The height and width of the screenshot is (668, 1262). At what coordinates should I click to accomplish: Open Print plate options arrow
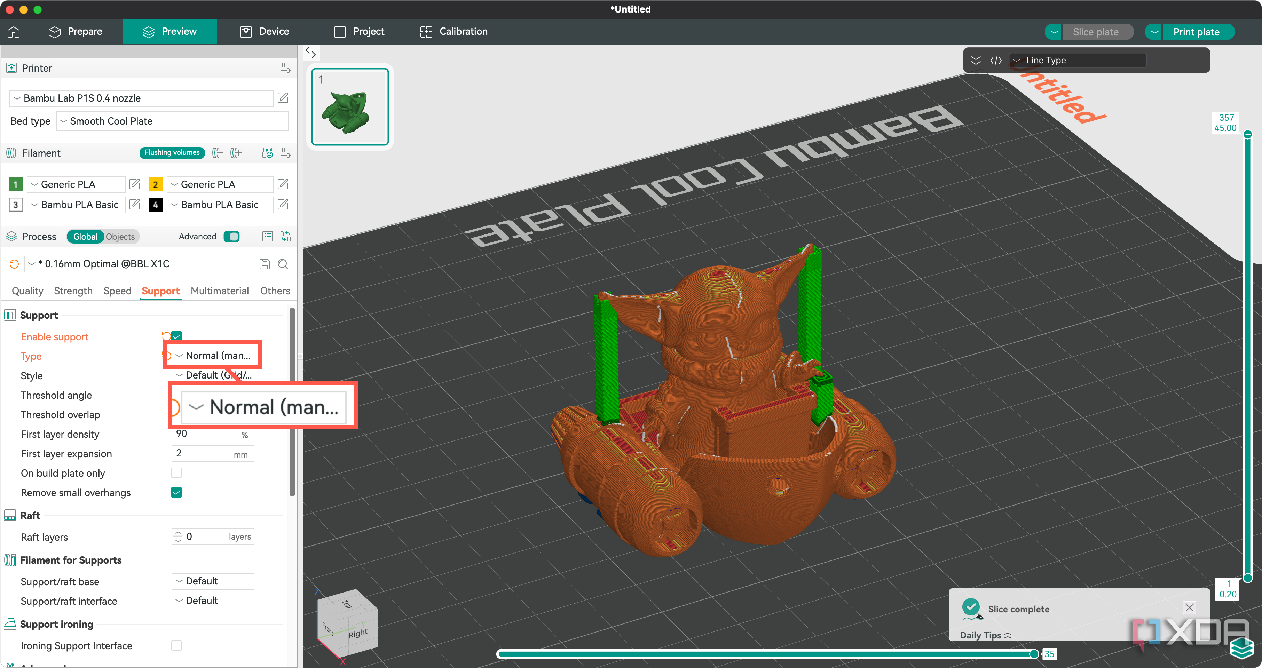(1154, 32)
